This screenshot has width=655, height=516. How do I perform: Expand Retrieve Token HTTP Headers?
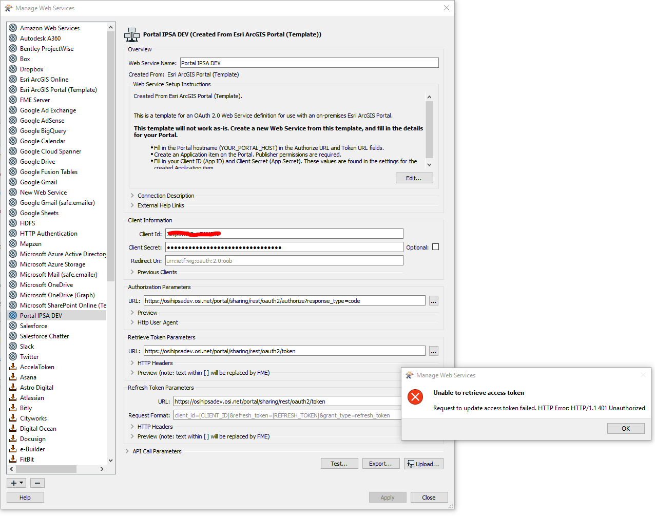(x=132, y=363)
